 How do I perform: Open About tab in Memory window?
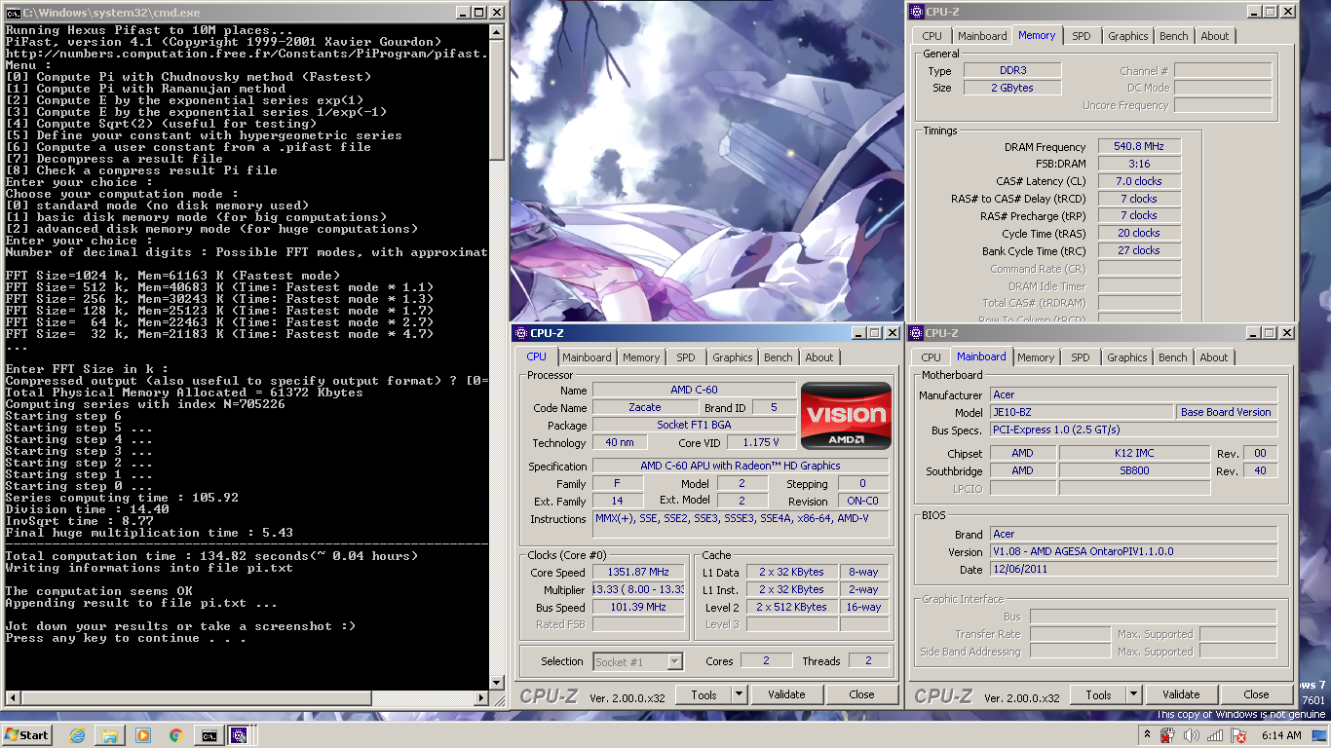[1215, 36]
